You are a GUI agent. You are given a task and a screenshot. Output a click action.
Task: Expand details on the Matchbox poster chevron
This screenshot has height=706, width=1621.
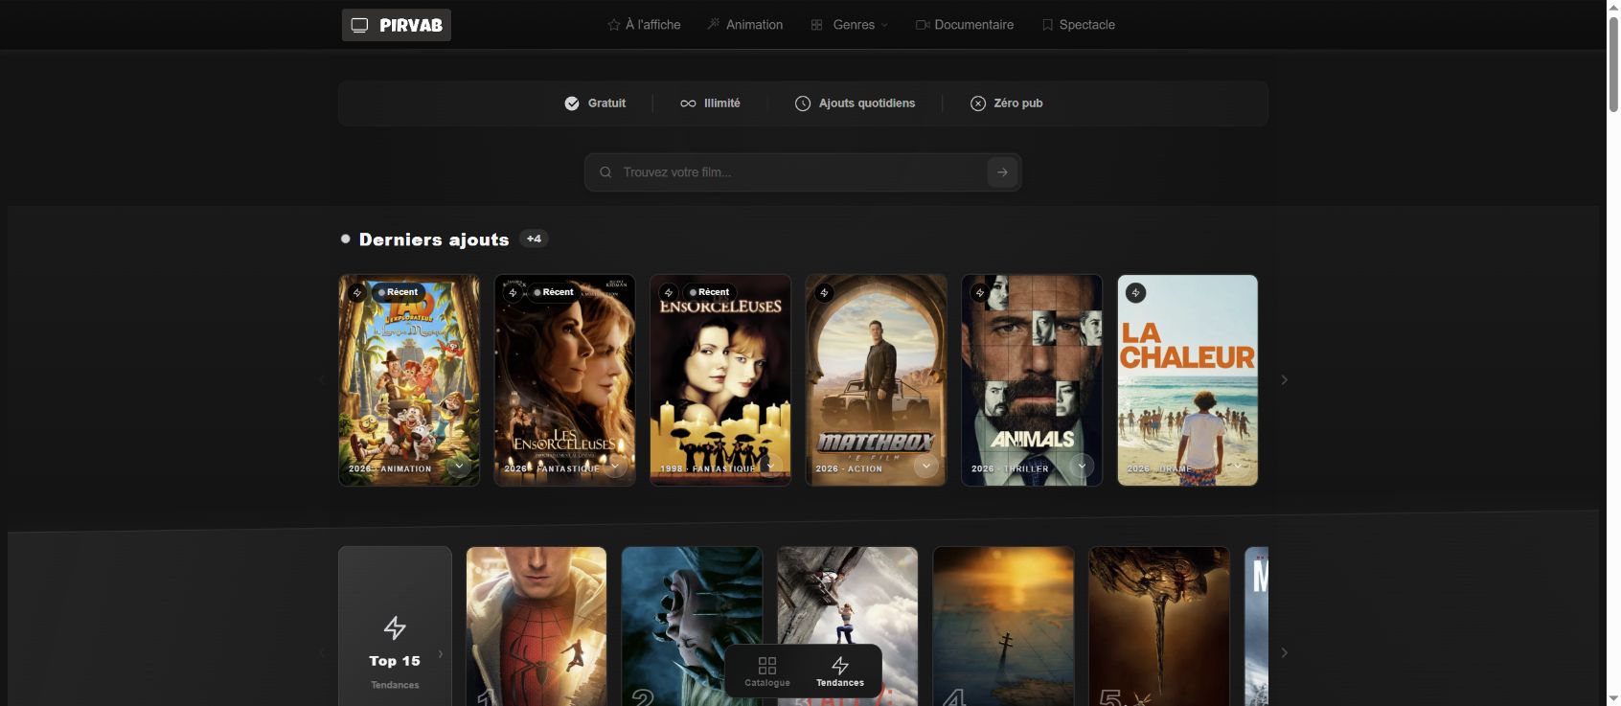925,466
